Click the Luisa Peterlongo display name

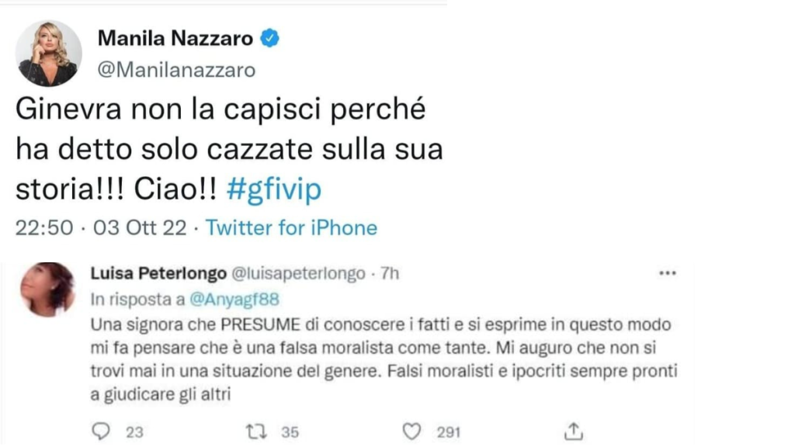158,273
